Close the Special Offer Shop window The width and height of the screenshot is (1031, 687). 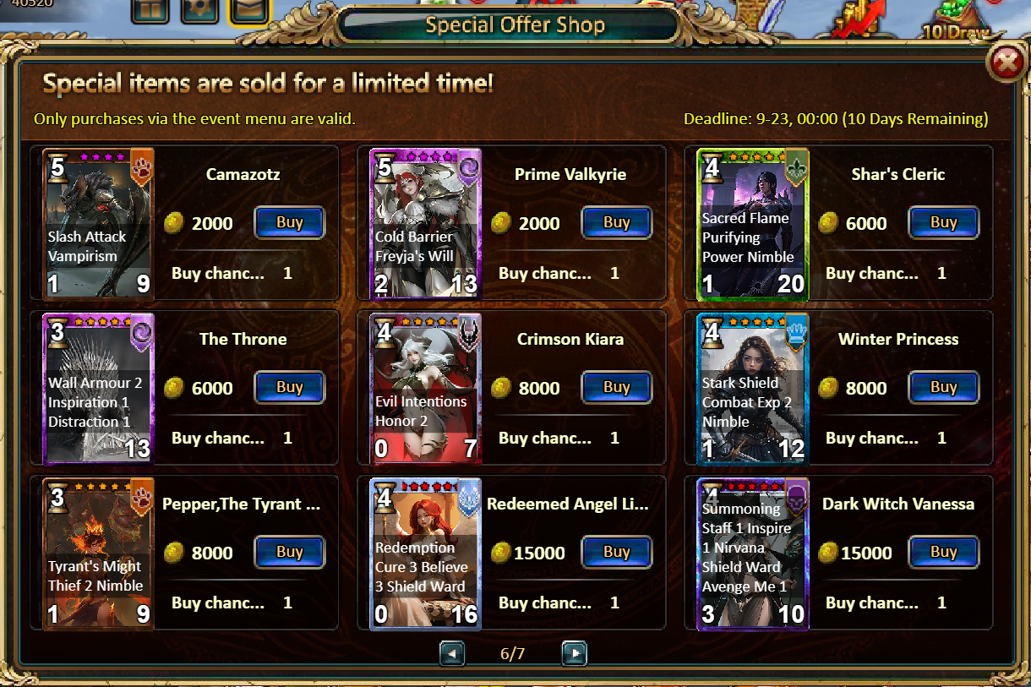[x=1006, y=63]
